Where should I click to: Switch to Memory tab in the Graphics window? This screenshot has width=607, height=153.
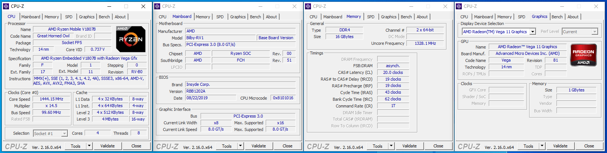pos(504,17)
